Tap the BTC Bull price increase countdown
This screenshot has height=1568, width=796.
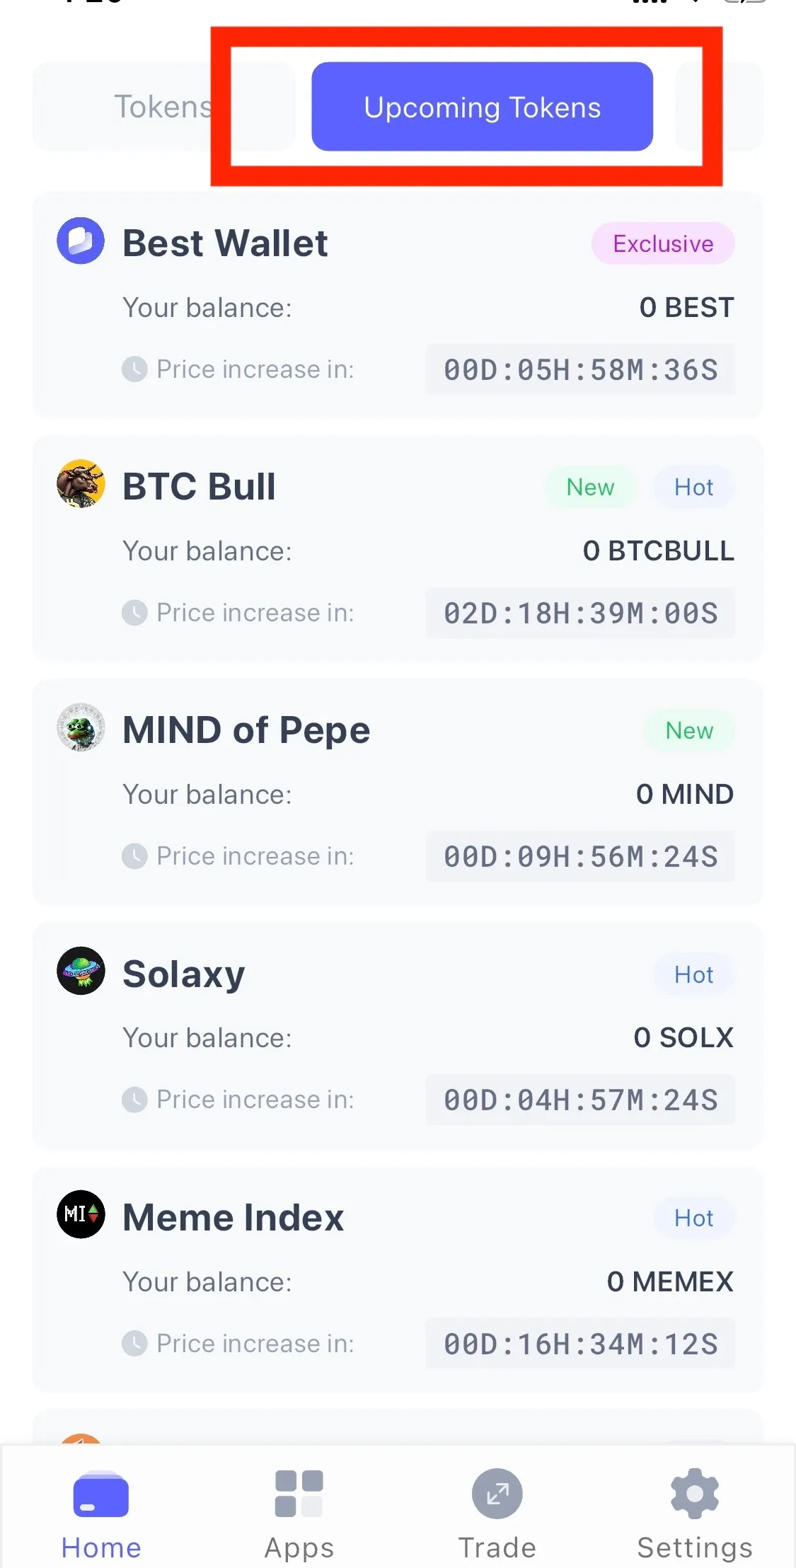pyautogui.click(x=580, y=613)
